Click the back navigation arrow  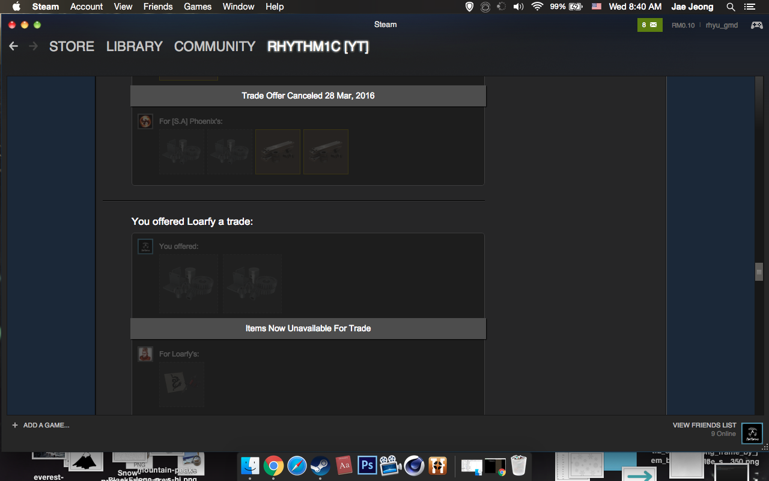click(14, 46)
